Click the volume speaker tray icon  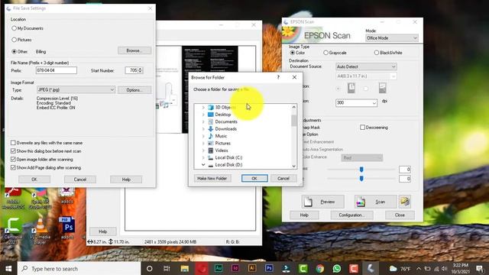445,268
